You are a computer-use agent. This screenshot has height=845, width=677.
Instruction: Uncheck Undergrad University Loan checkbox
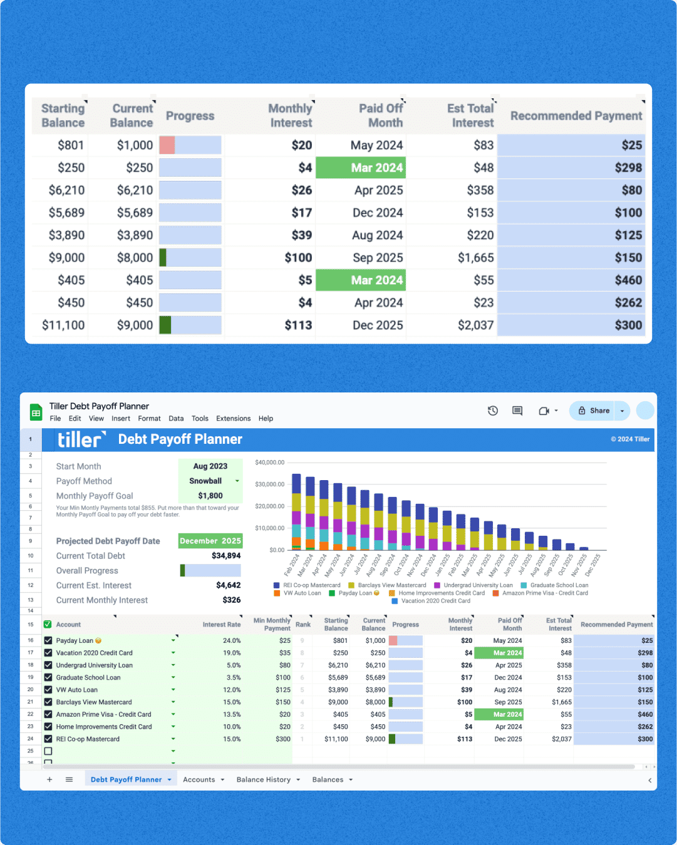48,665
